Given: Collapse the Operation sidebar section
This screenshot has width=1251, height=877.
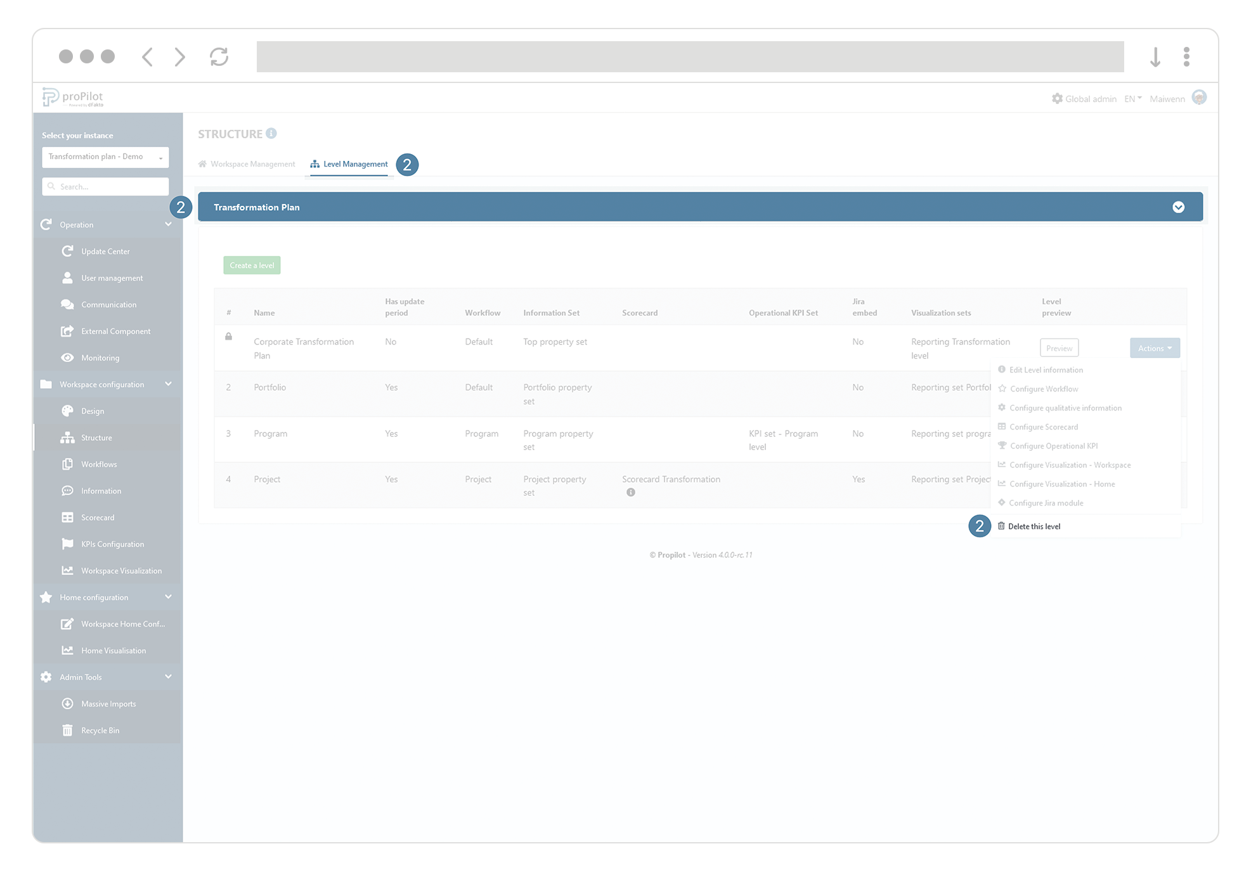Looking at the screenshot, I should click(168, 225).
